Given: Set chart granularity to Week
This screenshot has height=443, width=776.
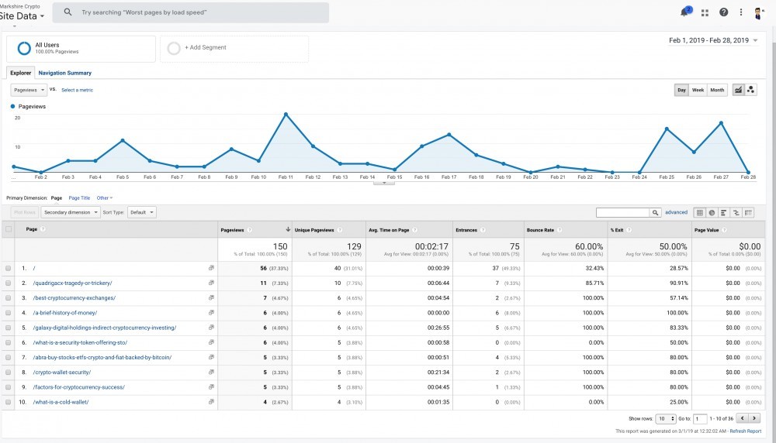Looking at the screenshot, I should click(x=698, y=90).
